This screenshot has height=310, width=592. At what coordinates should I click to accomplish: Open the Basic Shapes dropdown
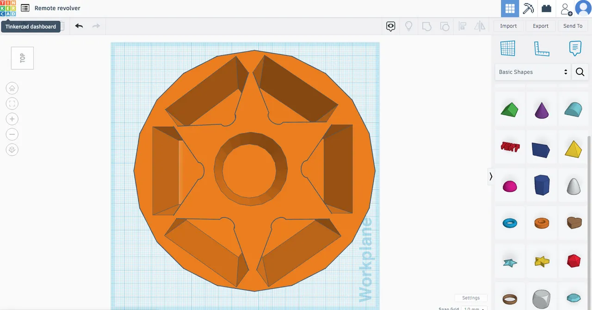coord(533,72)
